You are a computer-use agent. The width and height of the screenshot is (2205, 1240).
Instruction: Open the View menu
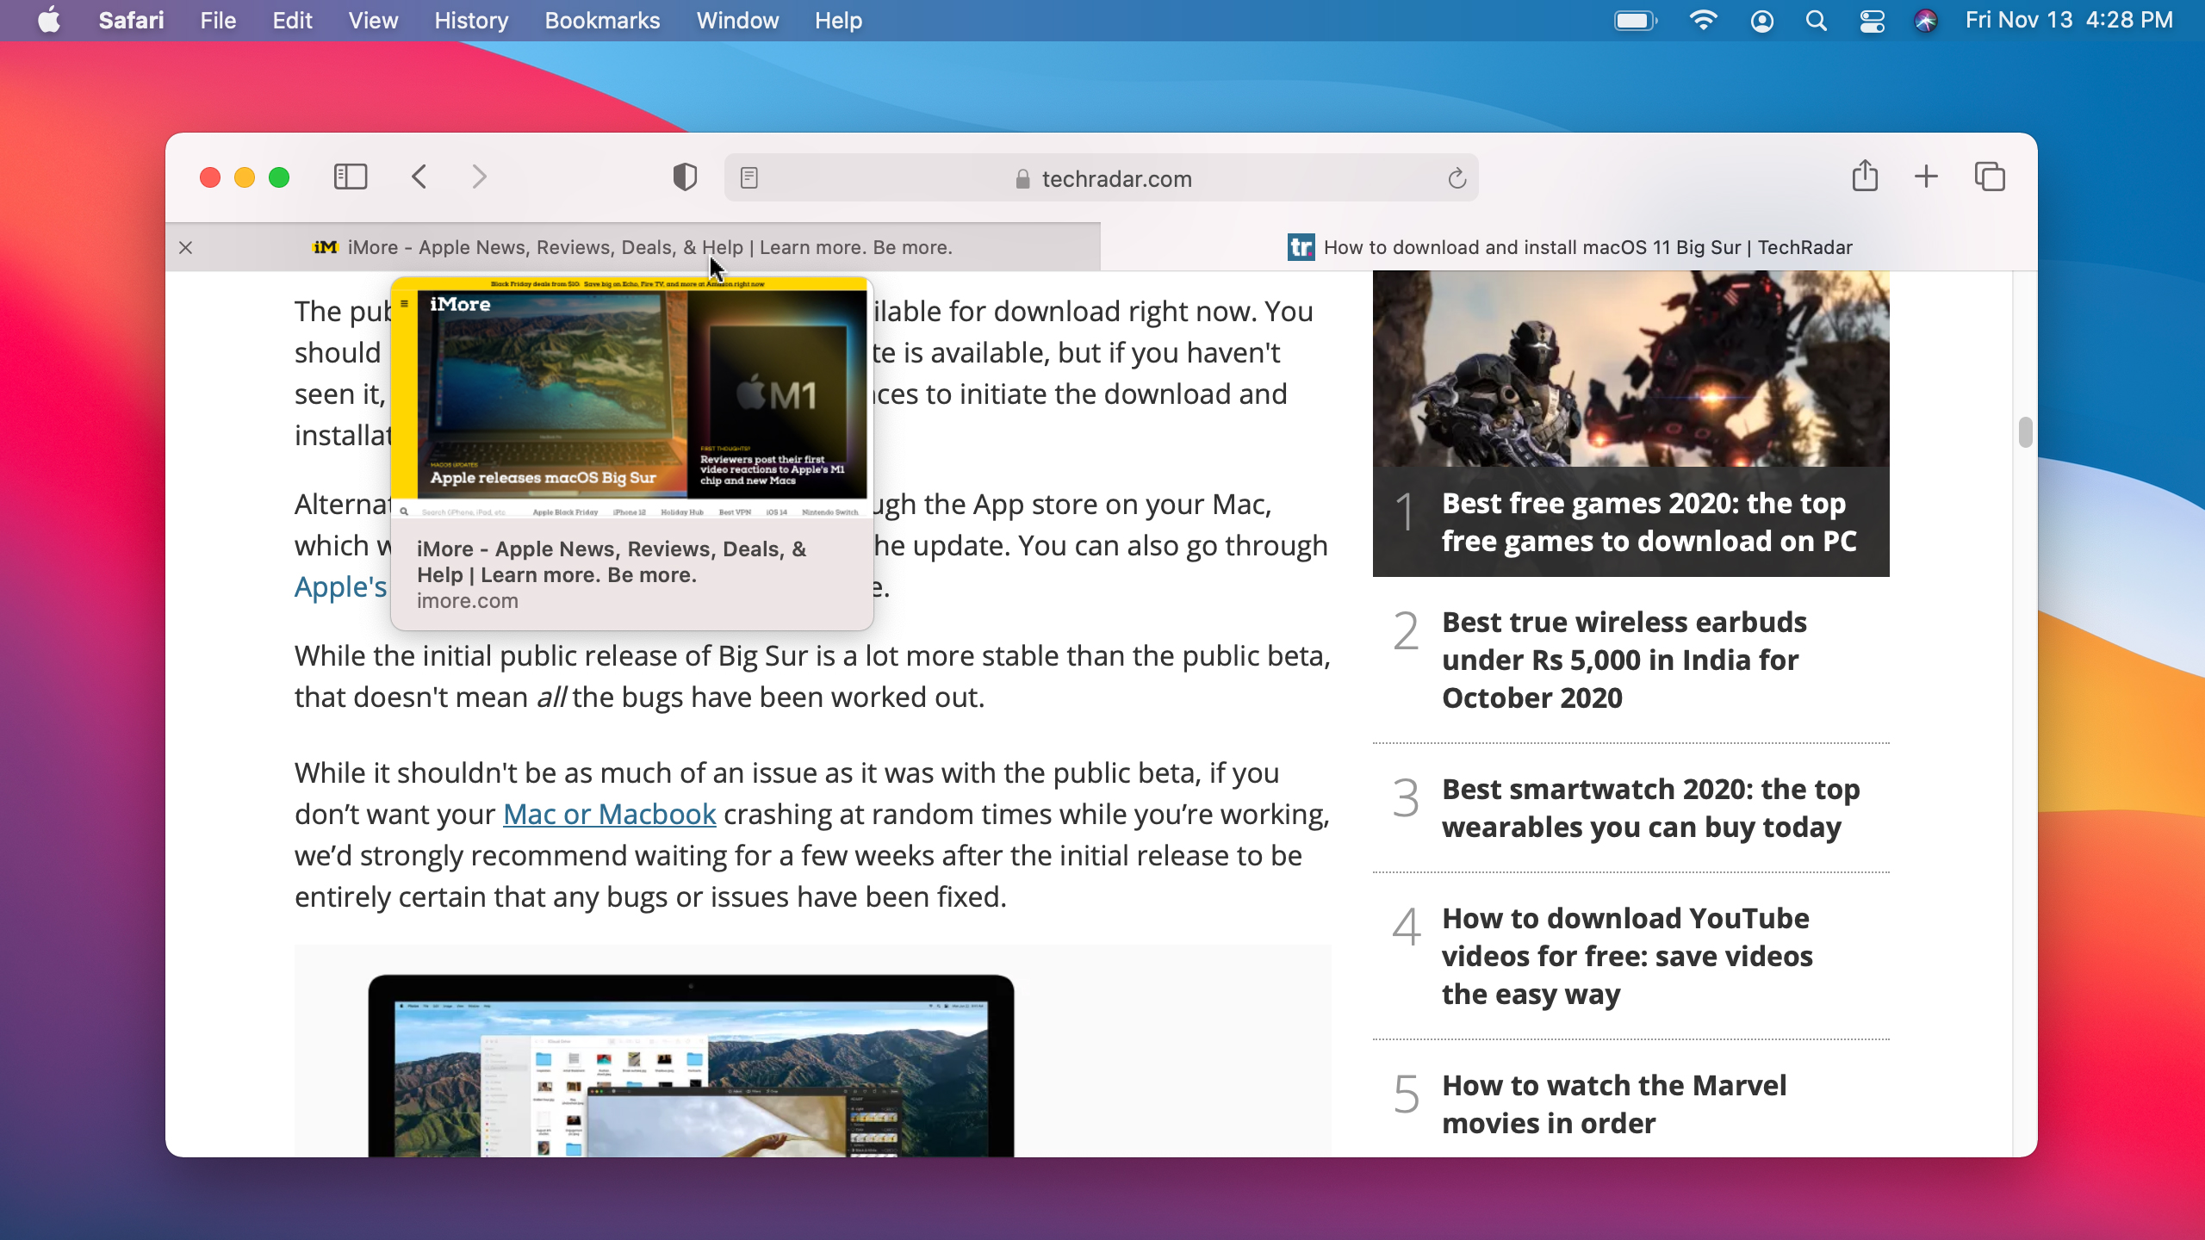point(373,21)
